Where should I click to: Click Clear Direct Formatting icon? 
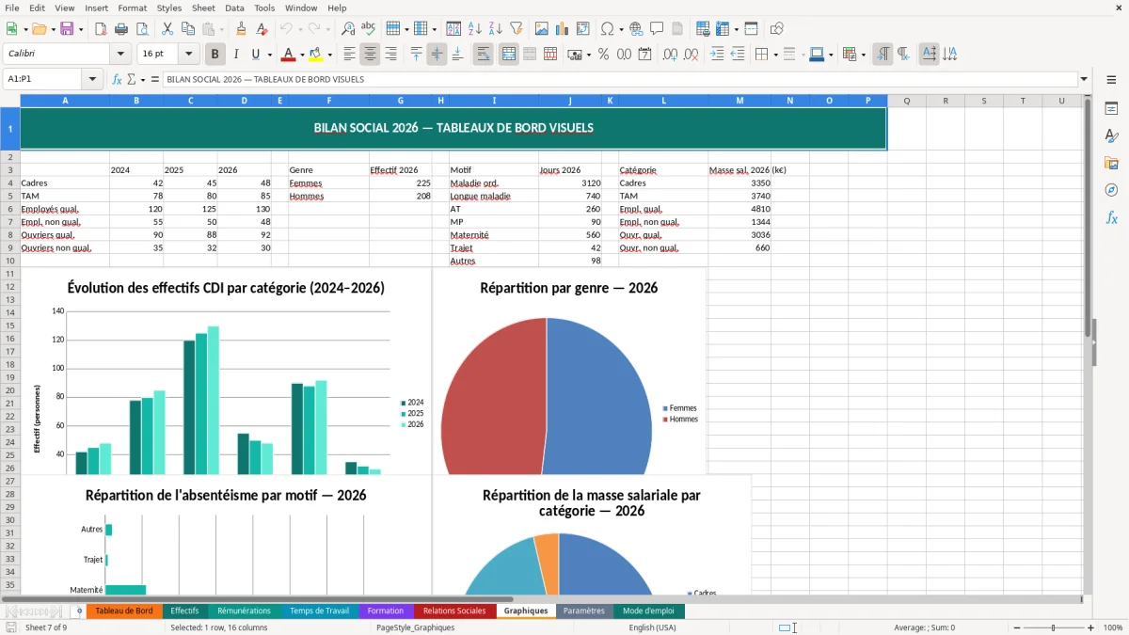tap(261, 29)
